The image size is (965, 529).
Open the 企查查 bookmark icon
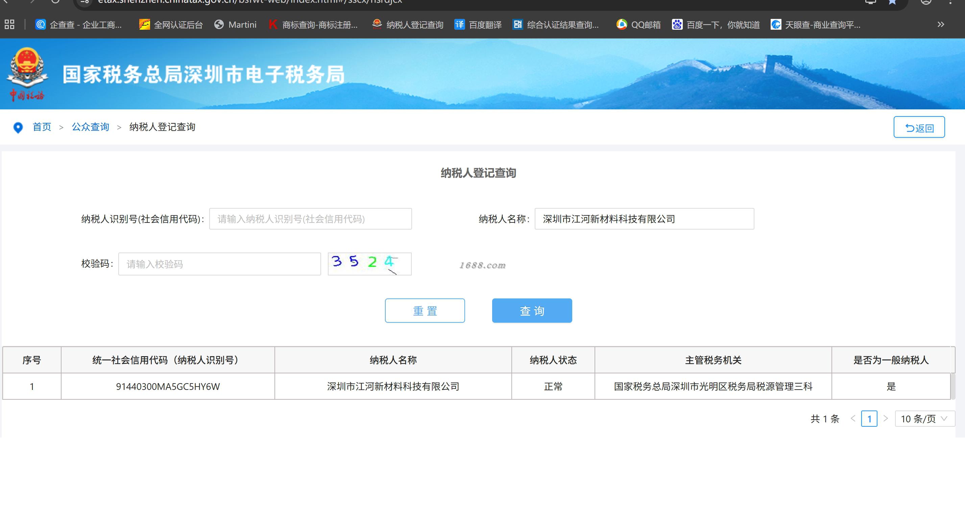click(41, 25)
